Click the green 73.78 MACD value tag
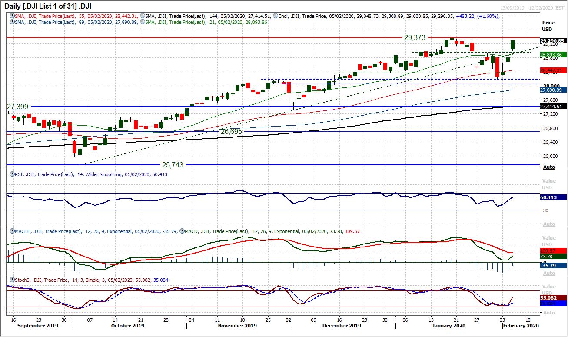568x337 pixels. tap(553, 257)
